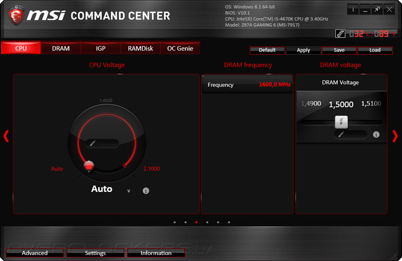The height and width of the screenshot is (261, 402).
Task: Open the IGP tab
Action: pyautogui.click(x=100, y=48)
